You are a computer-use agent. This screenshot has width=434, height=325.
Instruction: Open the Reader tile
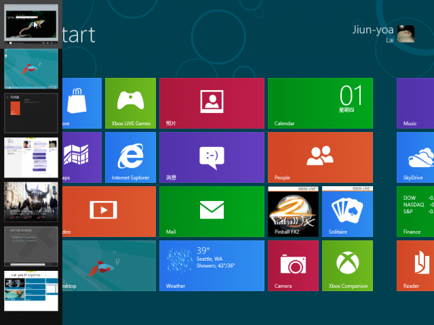click(415, 265)
